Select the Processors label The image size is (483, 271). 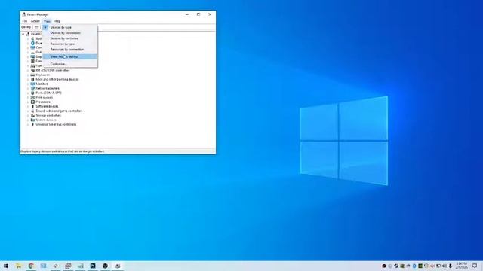43,102
